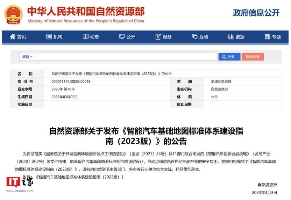This screenshot has height=200, width=291.
Task: Click the national emblem logo
Action: pos(13,15)
